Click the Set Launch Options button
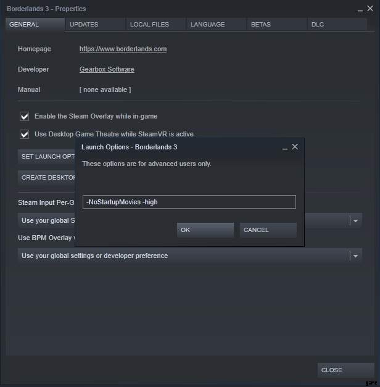 [x=46, y=157]
